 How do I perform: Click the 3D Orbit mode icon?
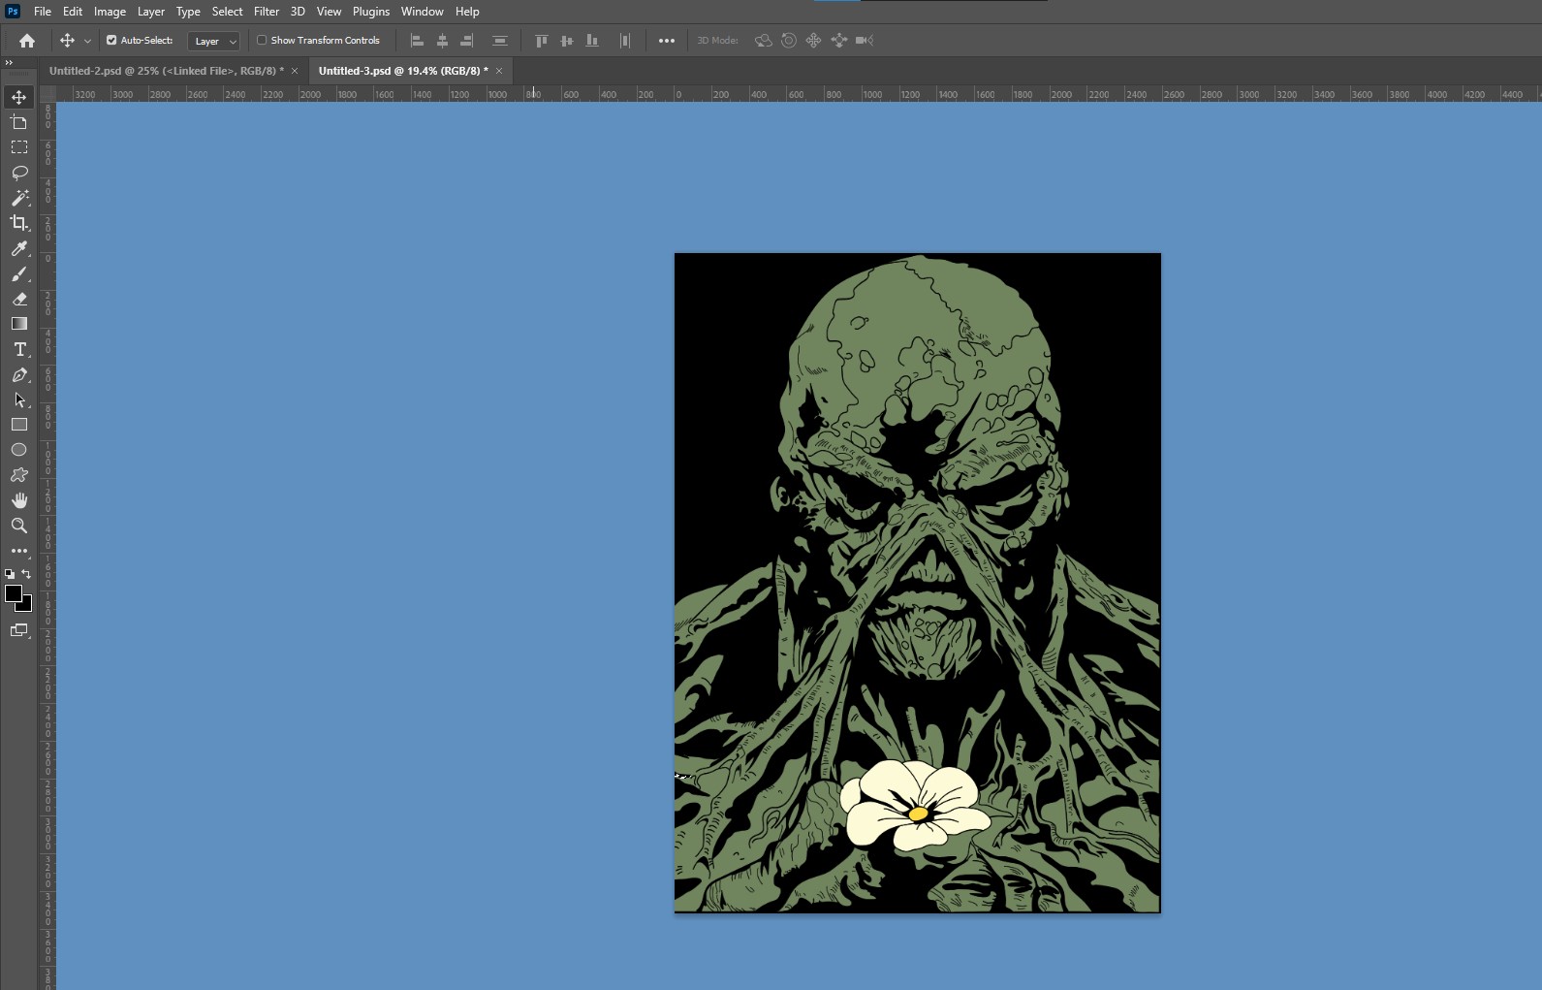click(764, 41)
